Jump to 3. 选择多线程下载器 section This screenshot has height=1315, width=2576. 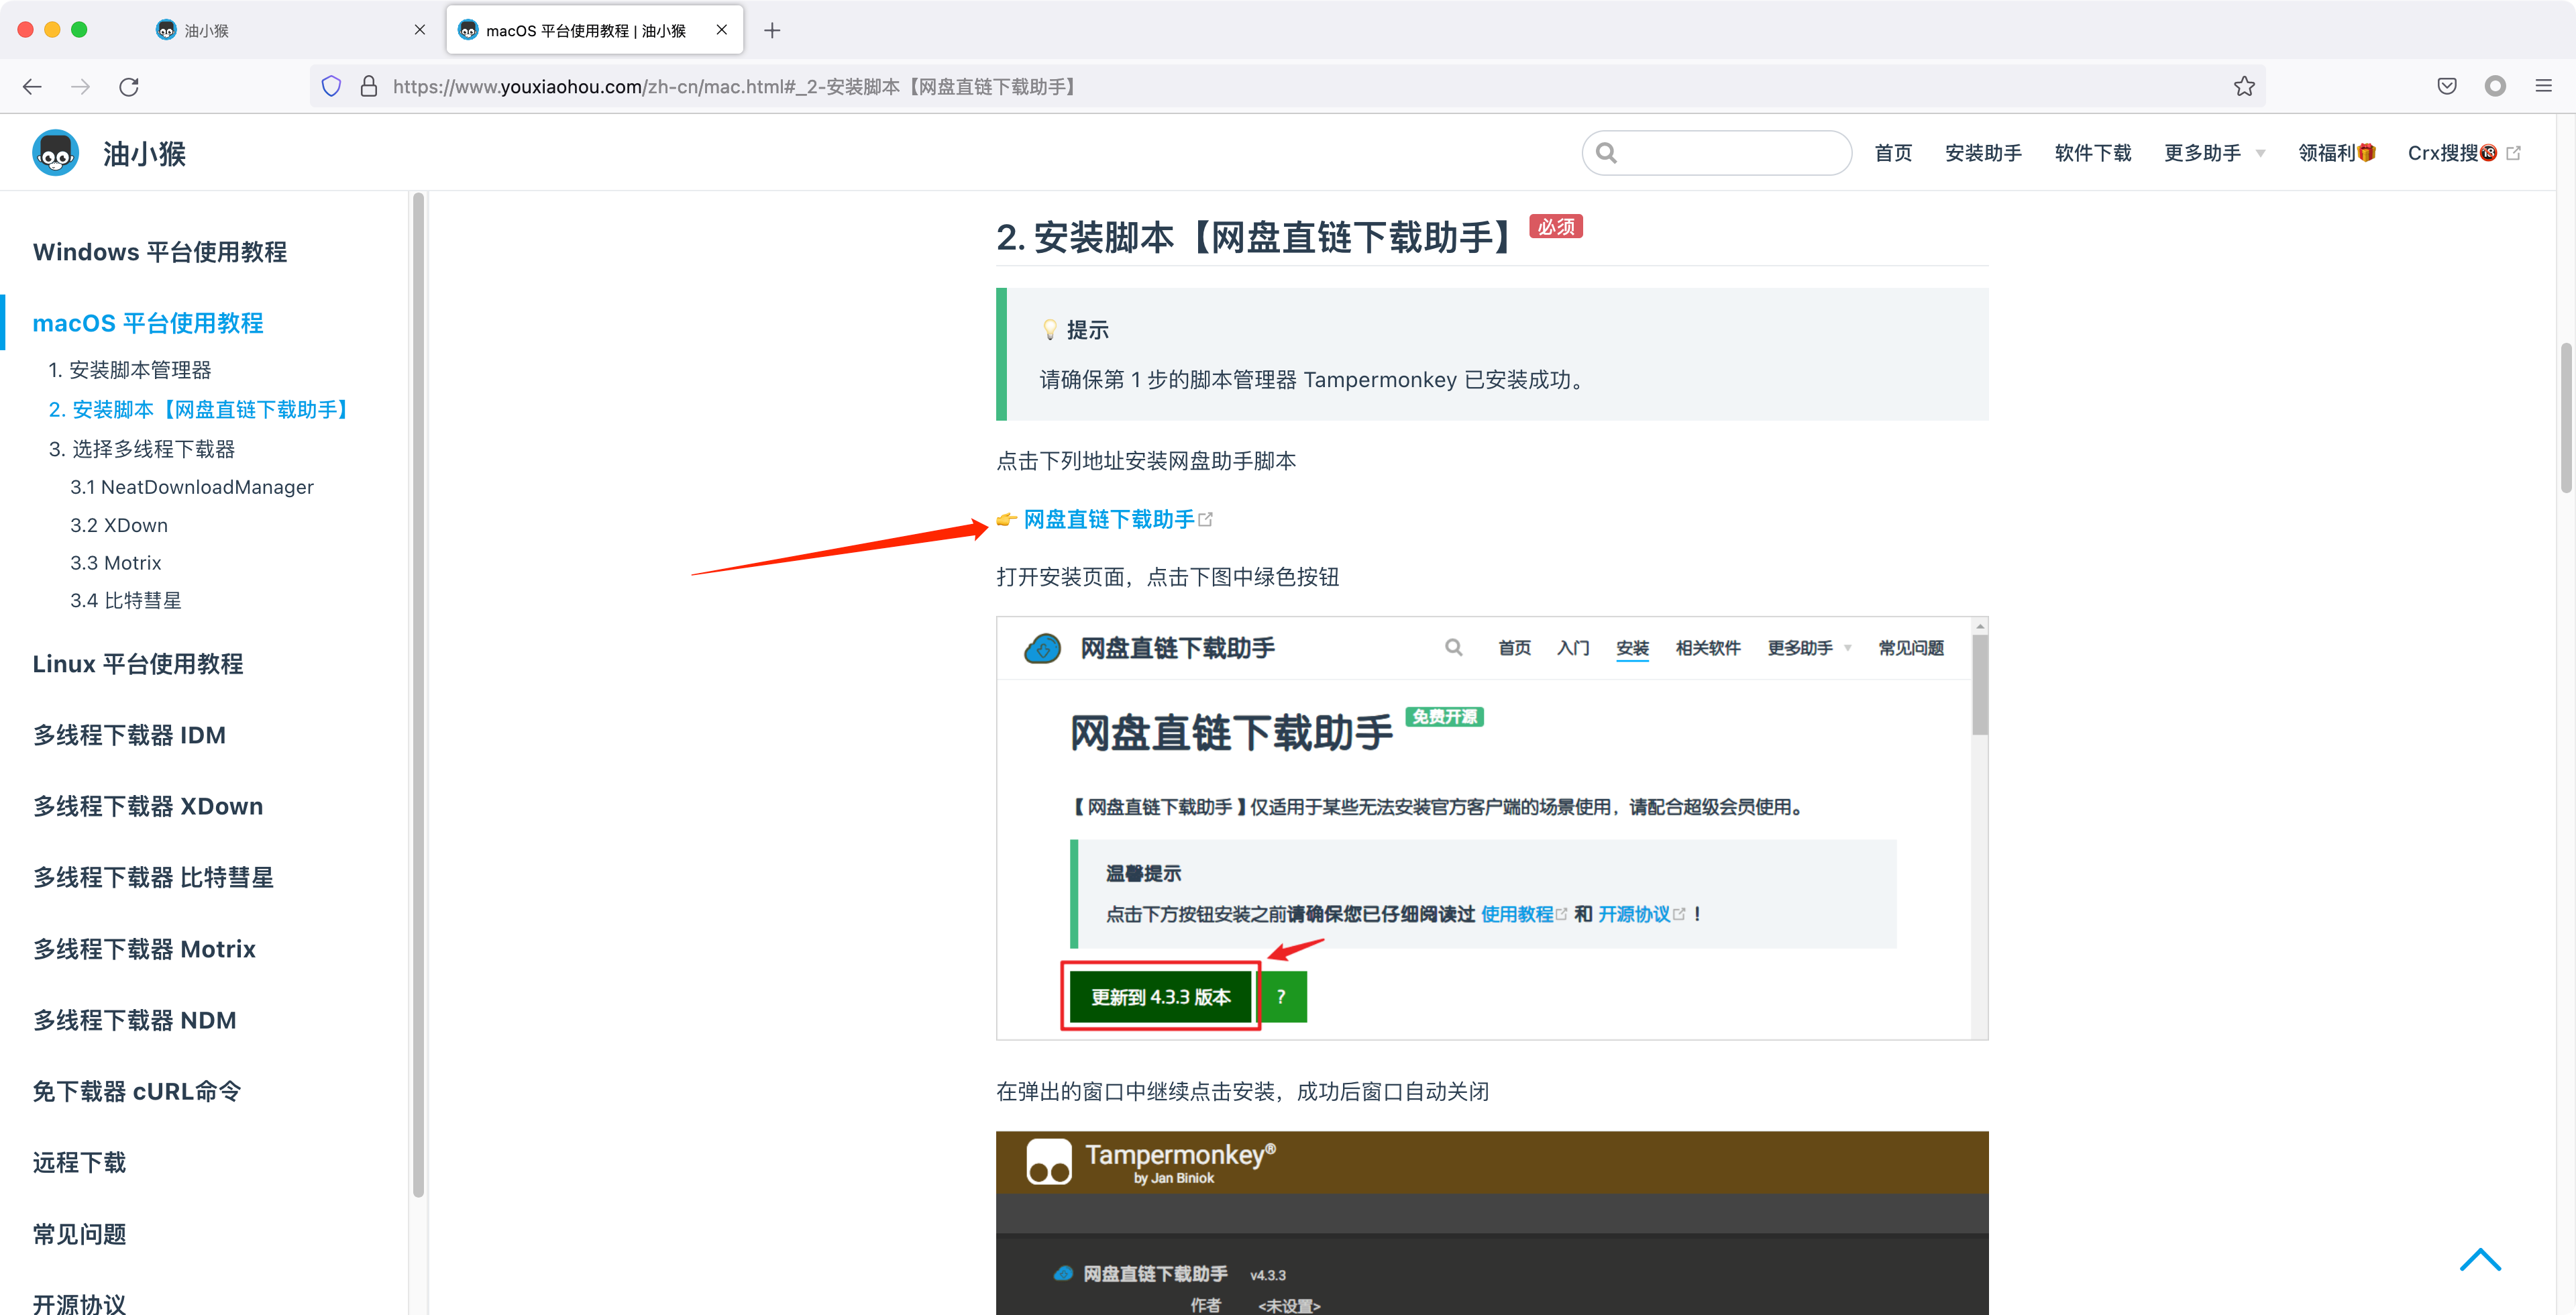(x=142, y=449)
